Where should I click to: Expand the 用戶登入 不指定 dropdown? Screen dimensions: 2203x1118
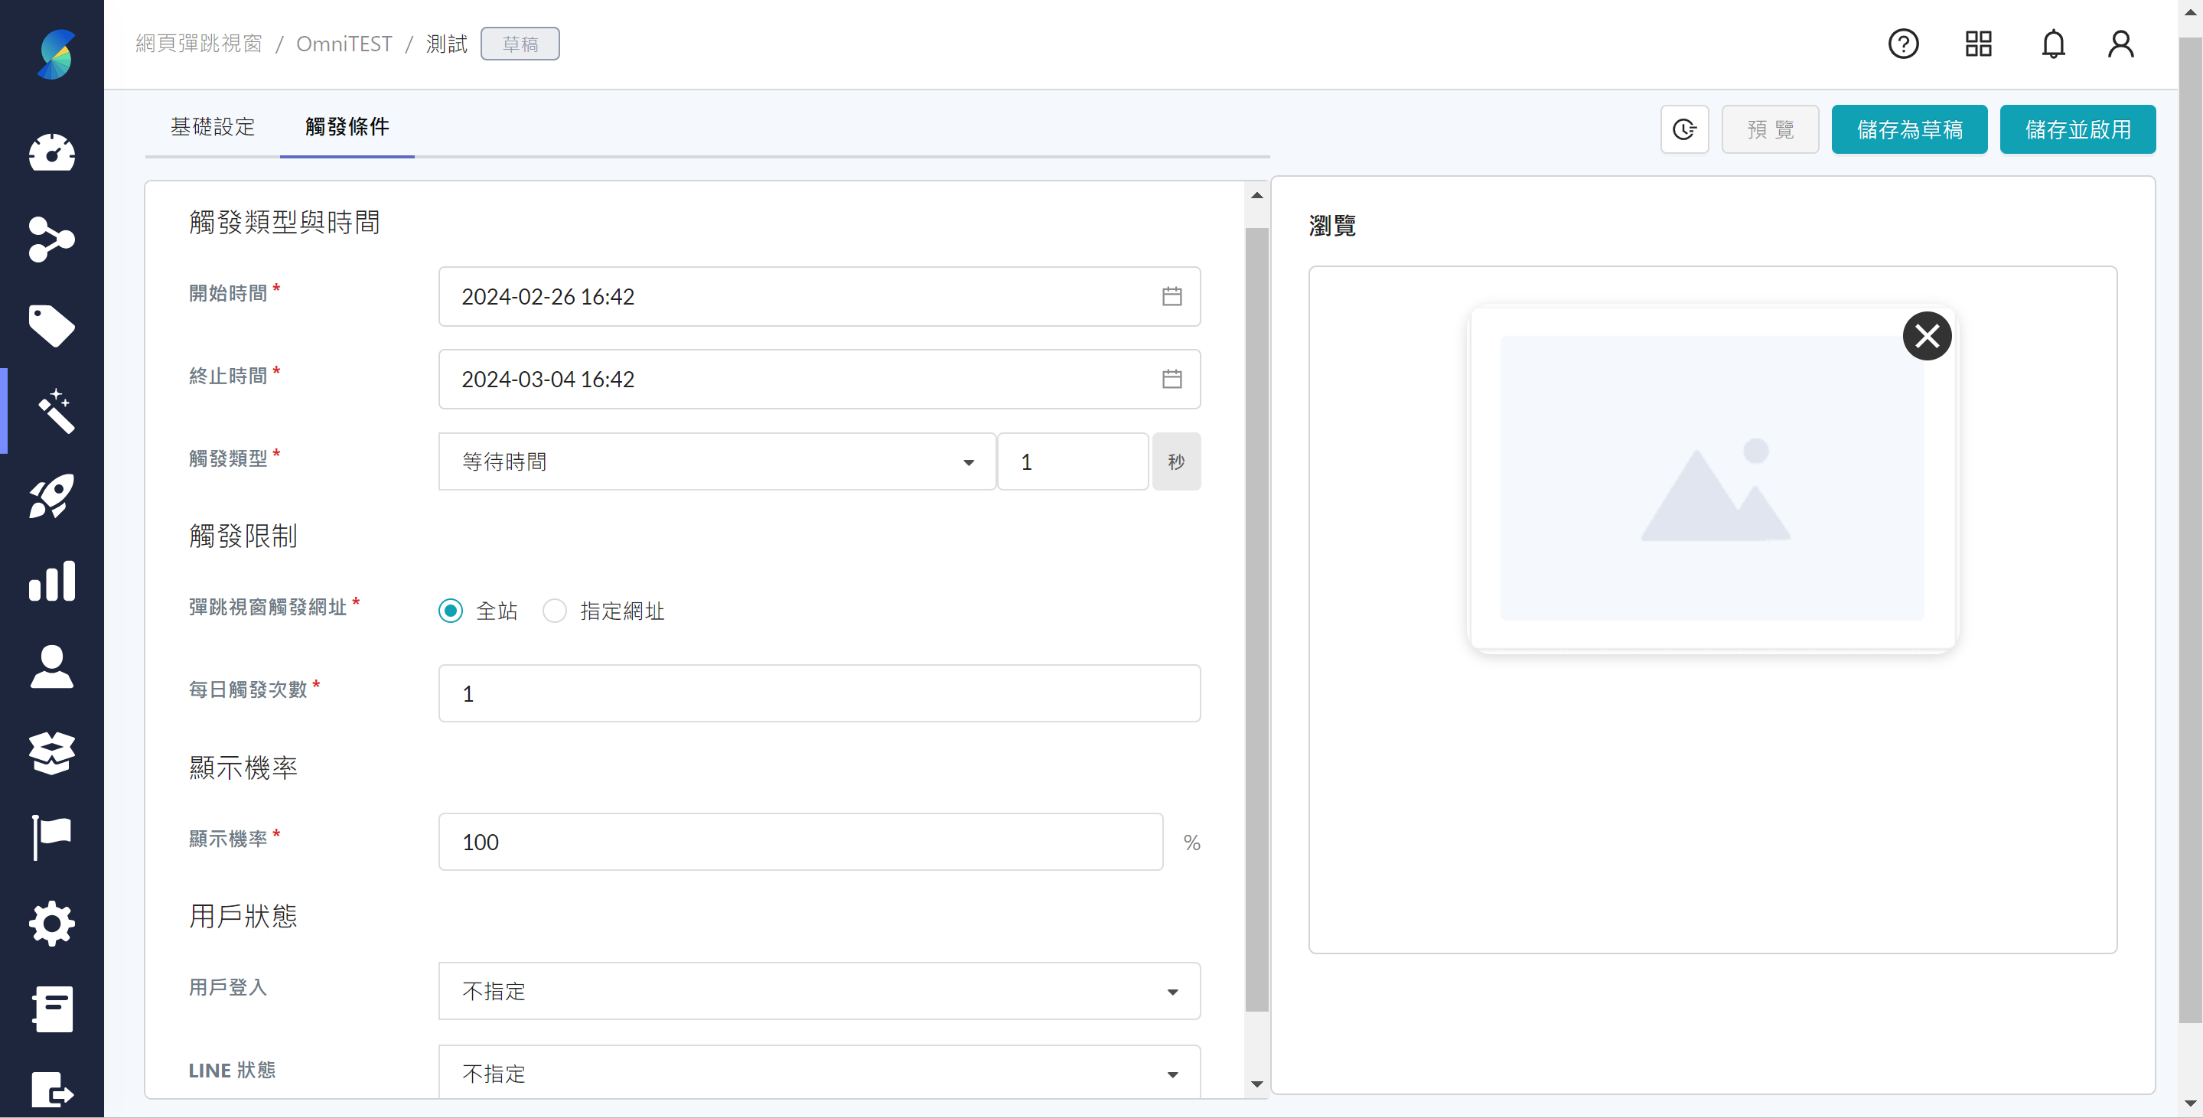(x=820, y=992)
